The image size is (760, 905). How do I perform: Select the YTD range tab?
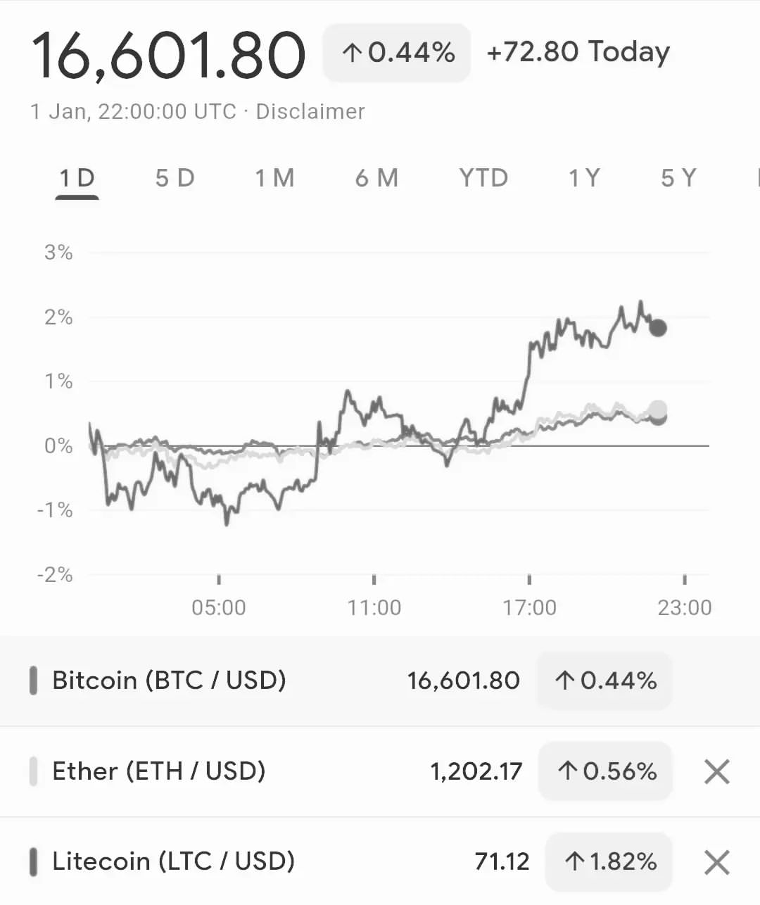point(483,179)
